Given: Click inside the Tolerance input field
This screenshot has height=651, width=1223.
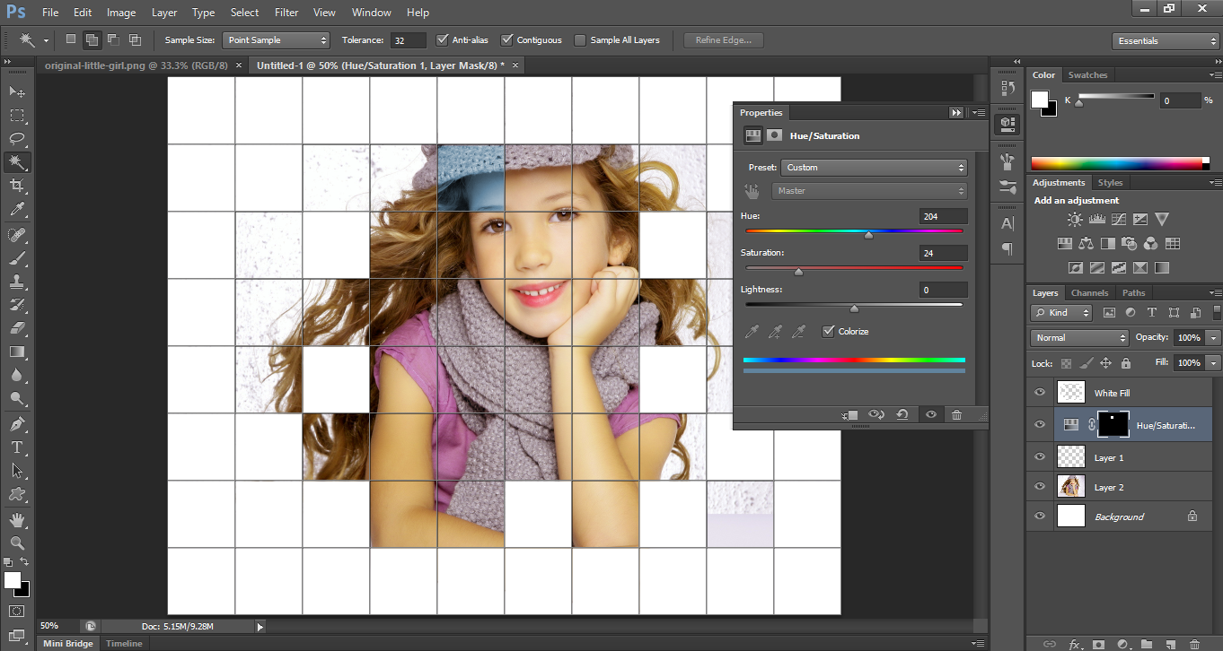Looking at the screenshot, I should (x=407, y=39).
